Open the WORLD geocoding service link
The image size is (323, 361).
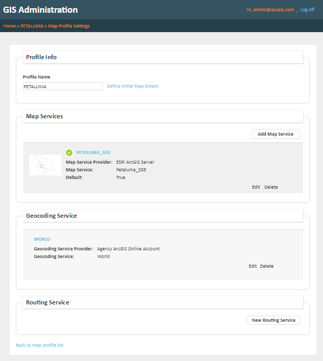pyautogui.click(x=42, y=239)
